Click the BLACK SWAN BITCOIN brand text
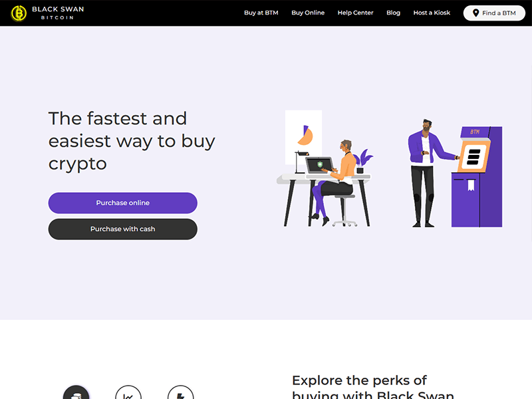 click(x=56, y=13)
